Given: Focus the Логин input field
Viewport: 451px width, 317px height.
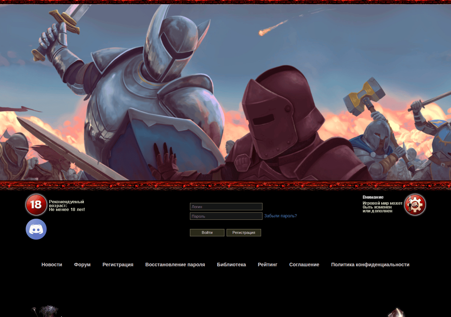Looking at the screenshot, I should [226, 207].
